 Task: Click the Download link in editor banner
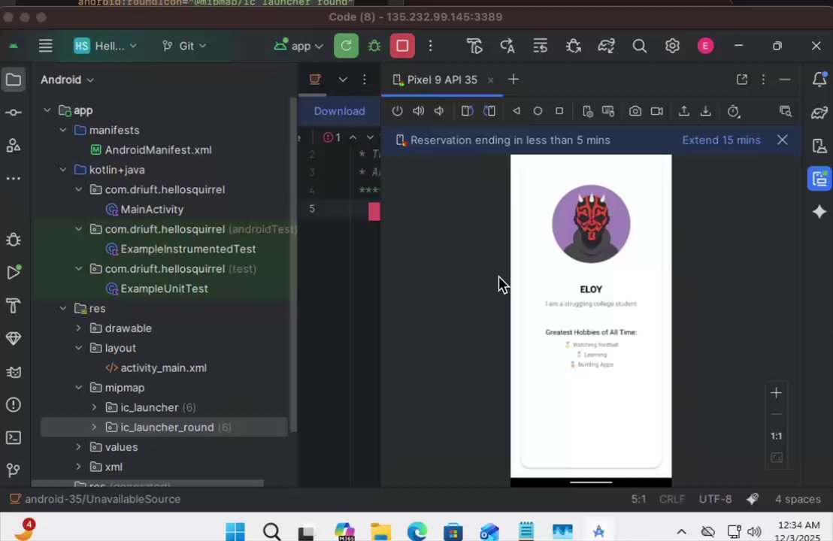(340, 111)
